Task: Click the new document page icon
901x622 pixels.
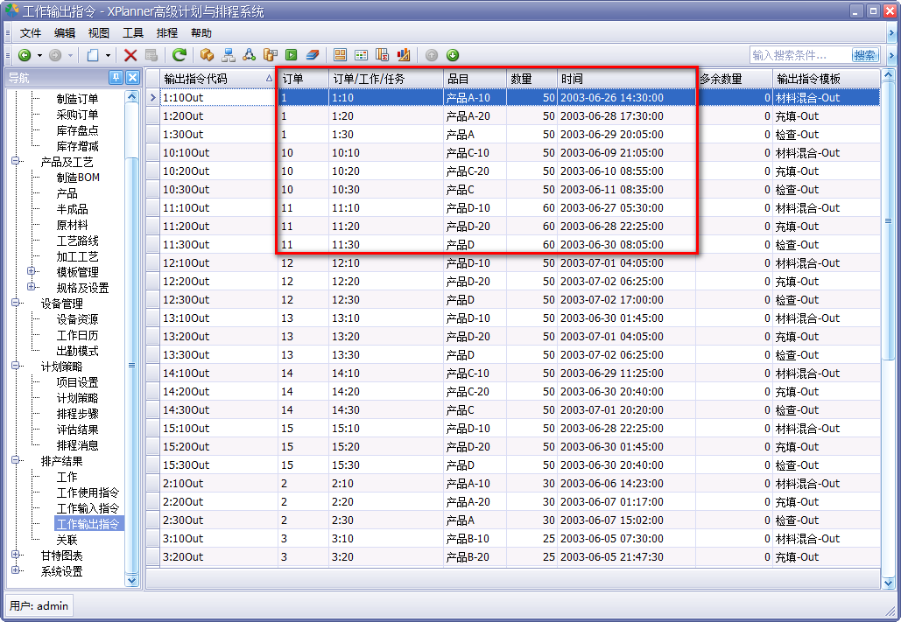Action: pos(93,55)
